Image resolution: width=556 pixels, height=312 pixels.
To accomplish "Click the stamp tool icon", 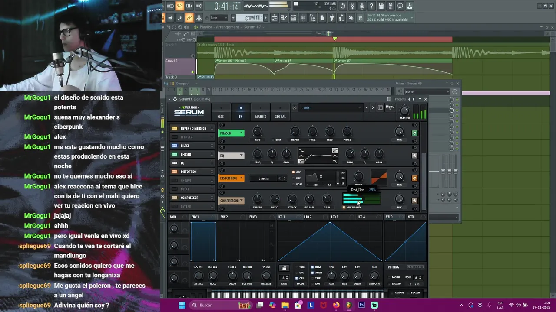I will click(199, 18).
